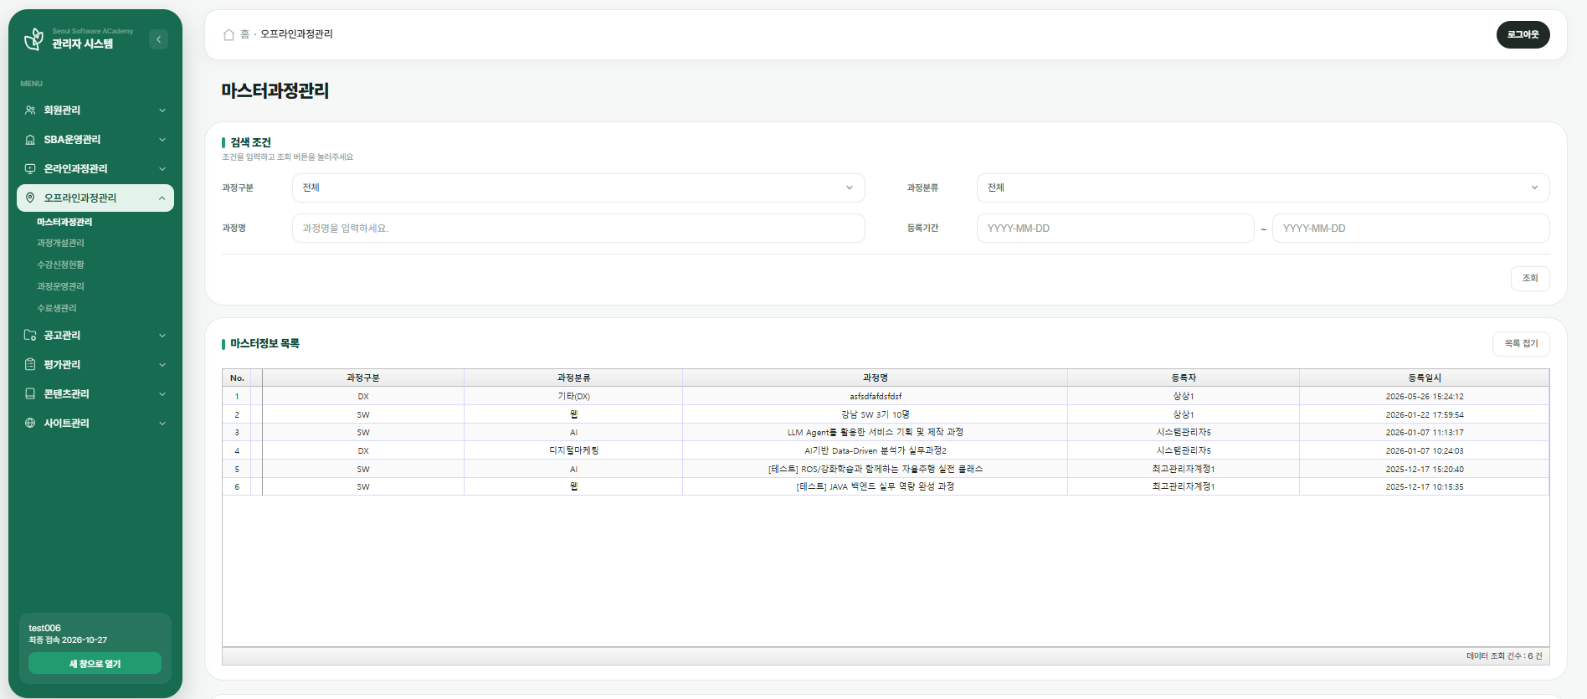Image resolution: width=1587 pixels, height=699 pixels.
Task: Select the LLM Agent course row
Action: point(886,432)
